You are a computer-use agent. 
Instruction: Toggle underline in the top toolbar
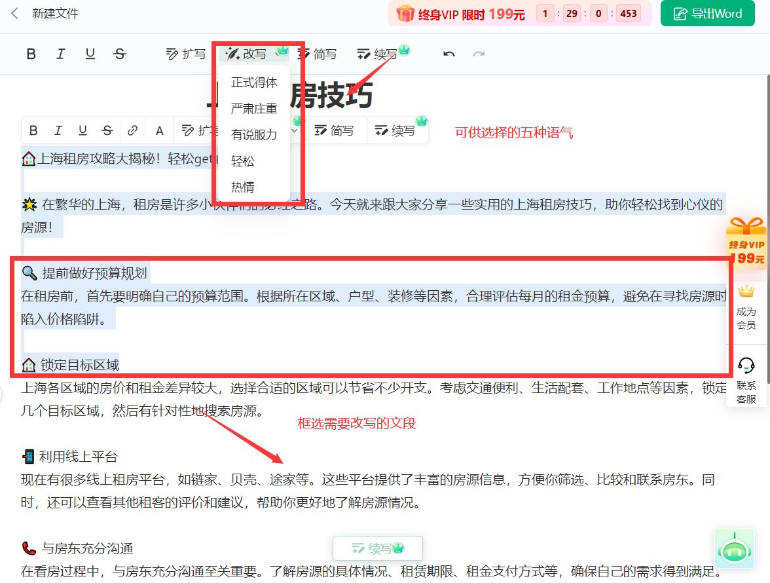(x=90, y=54)
